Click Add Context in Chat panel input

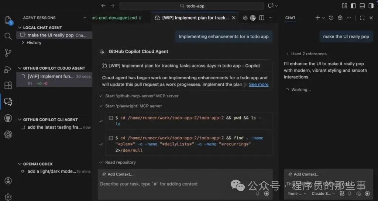tap(304, 174)
